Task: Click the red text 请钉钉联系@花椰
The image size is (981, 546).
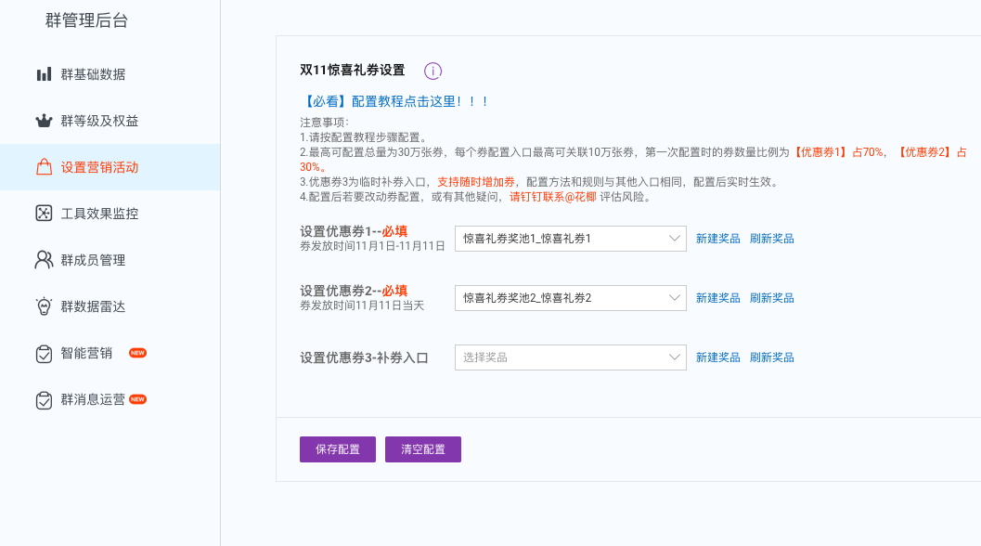Action: pos(553,197)
